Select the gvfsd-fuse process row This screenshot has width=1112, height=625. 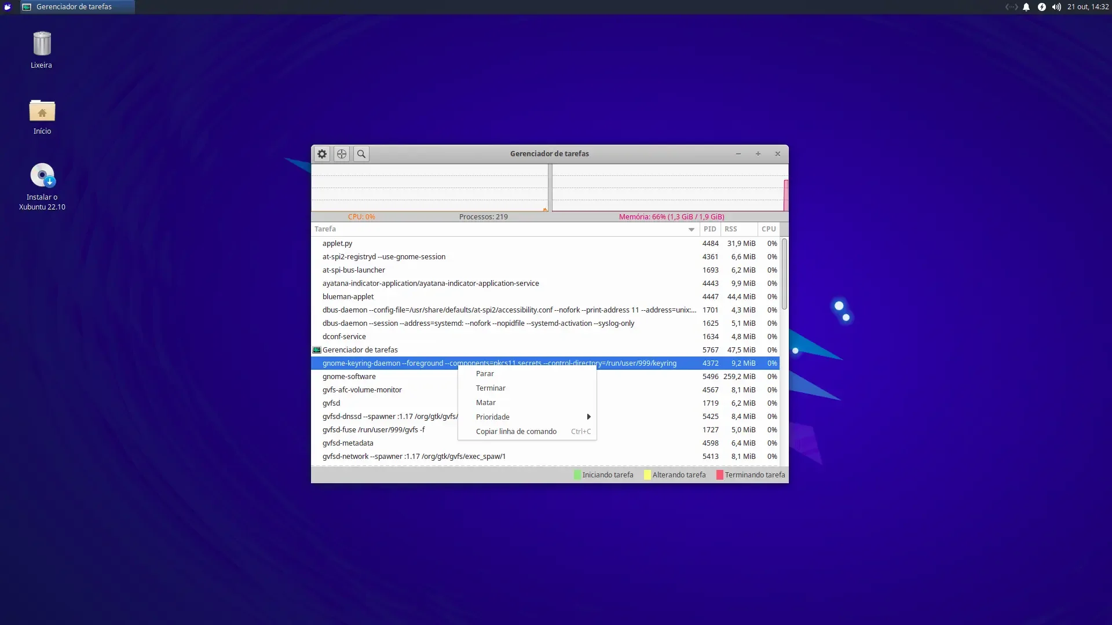pos(545,430)
